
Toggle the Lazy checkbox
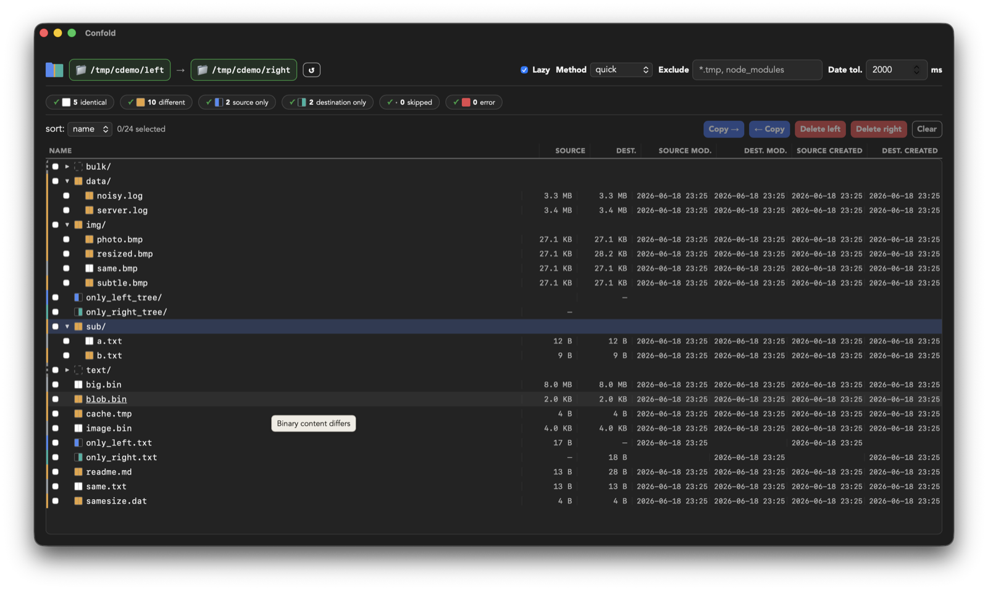[524, 70]
